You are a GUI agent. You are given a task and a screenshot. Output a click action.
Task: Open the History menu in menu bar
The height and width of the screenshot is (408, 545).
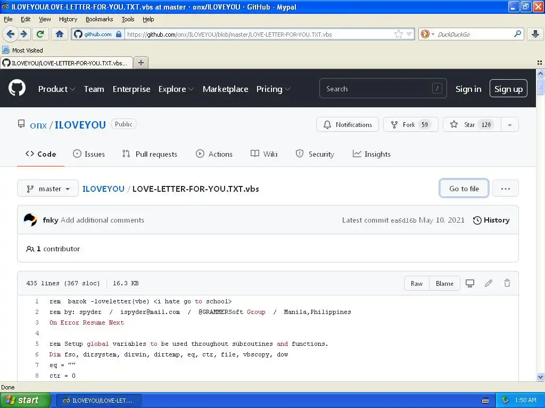click(x=68, y=19)
